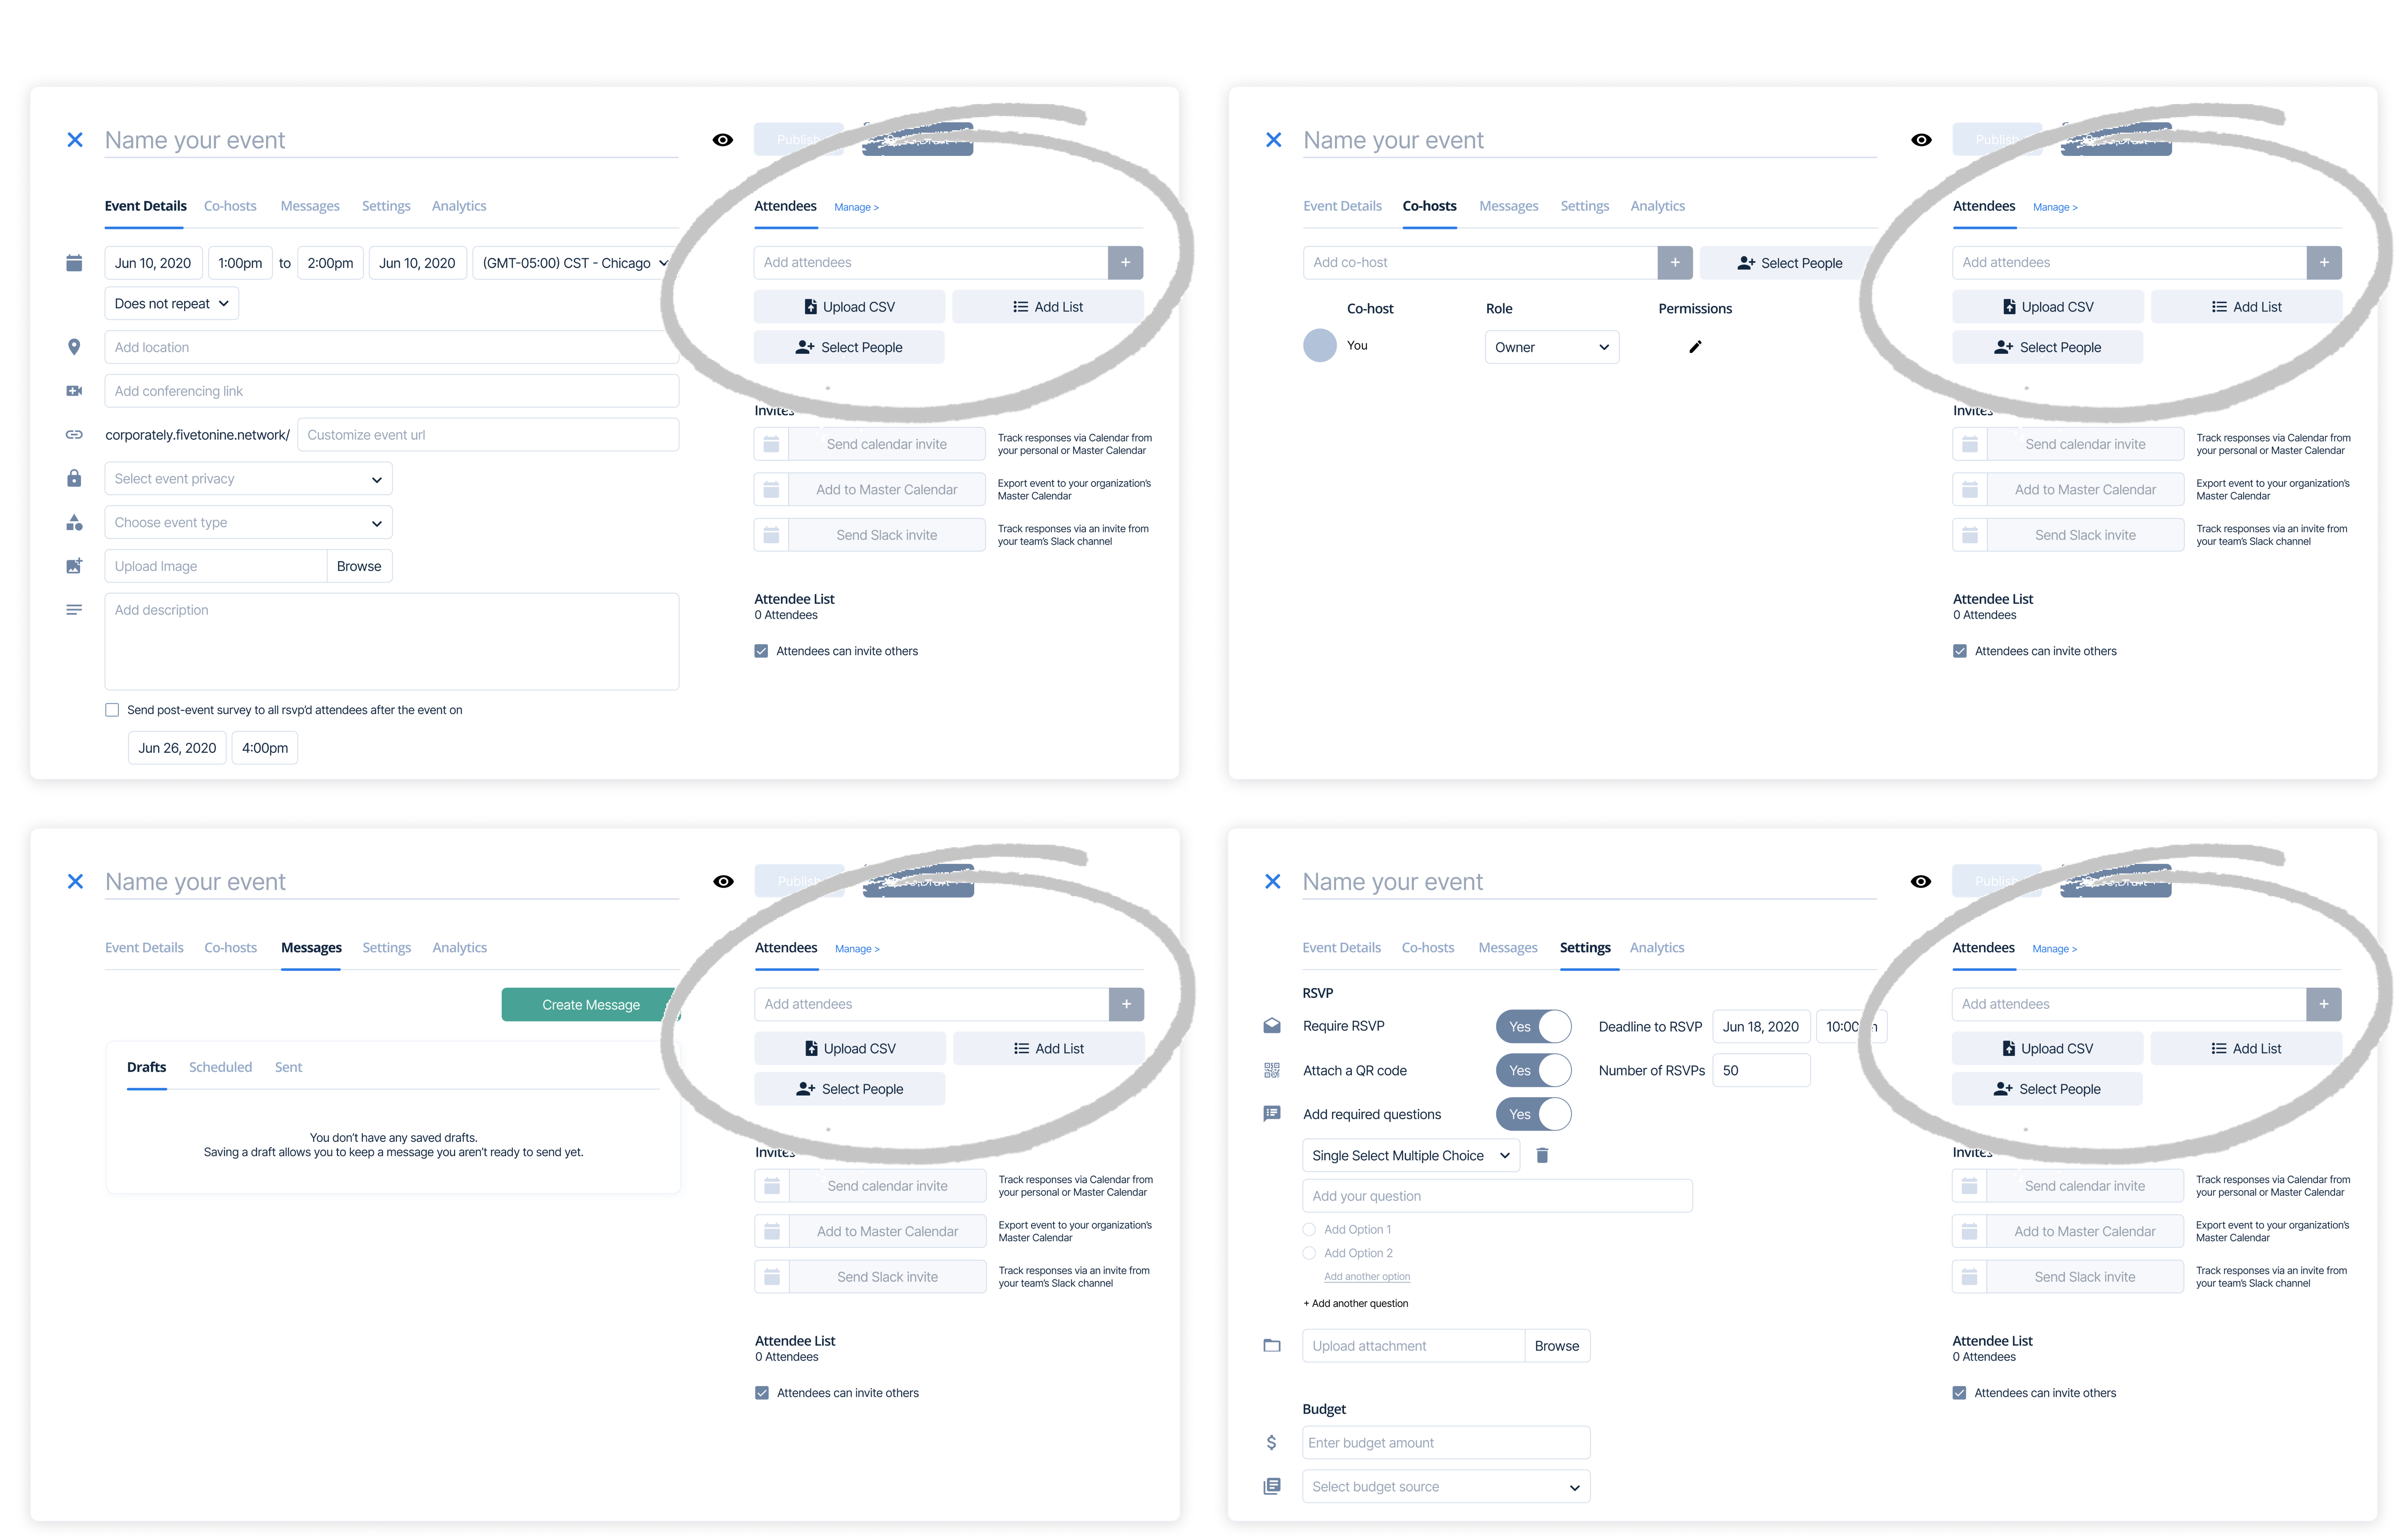Click the video camera icon beside conferencing link

pyautogui.click(x=74, y=391)
